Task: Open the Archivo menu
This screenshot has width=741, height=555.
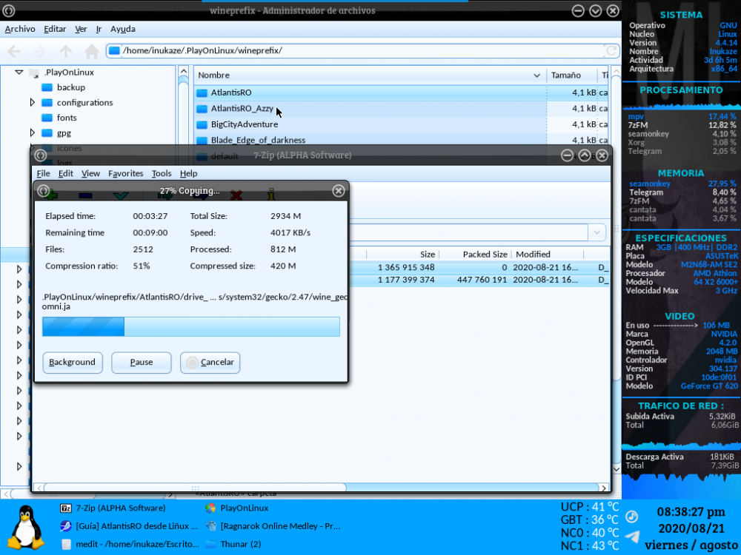Action: pyautogui.click(x=20, y=30)
